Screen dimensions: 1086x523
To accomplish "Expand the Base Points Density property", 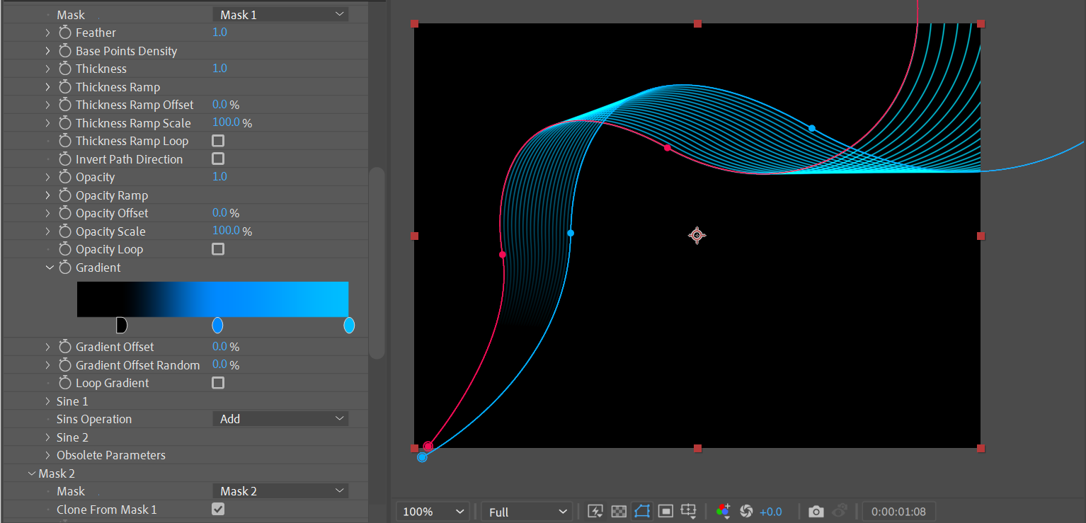I will [x=47, y=51].
